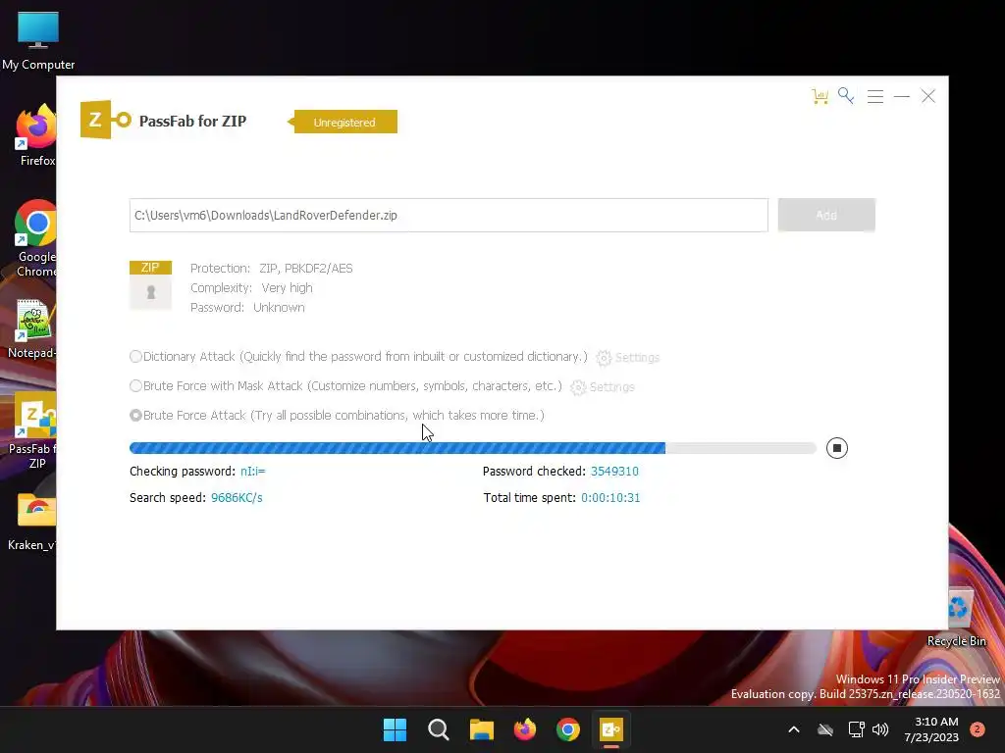Open Dictionary Attack Settings gear
Image resolution: width=1005 pixels, height=753 pixels.
pyautogui.click(x=604, y=357)
